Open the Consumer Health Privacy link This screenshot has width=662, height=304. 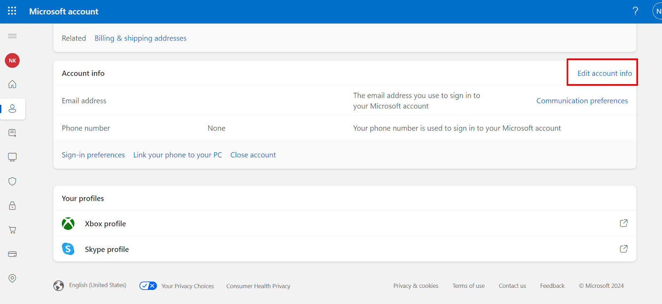click(x=258, y=286)
